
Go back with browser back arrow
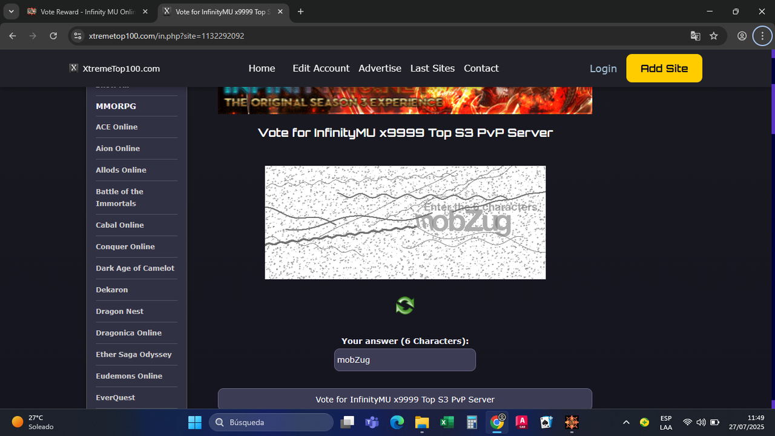(x=13, y=36)
